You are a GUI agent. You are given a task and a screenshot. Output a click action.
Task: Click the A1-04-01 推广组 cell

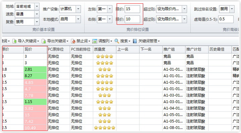coord(174,109)
